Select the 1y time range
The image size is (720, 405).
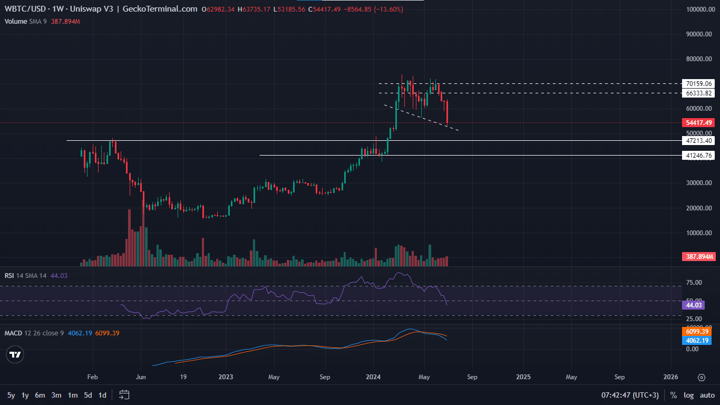(25, 395)
